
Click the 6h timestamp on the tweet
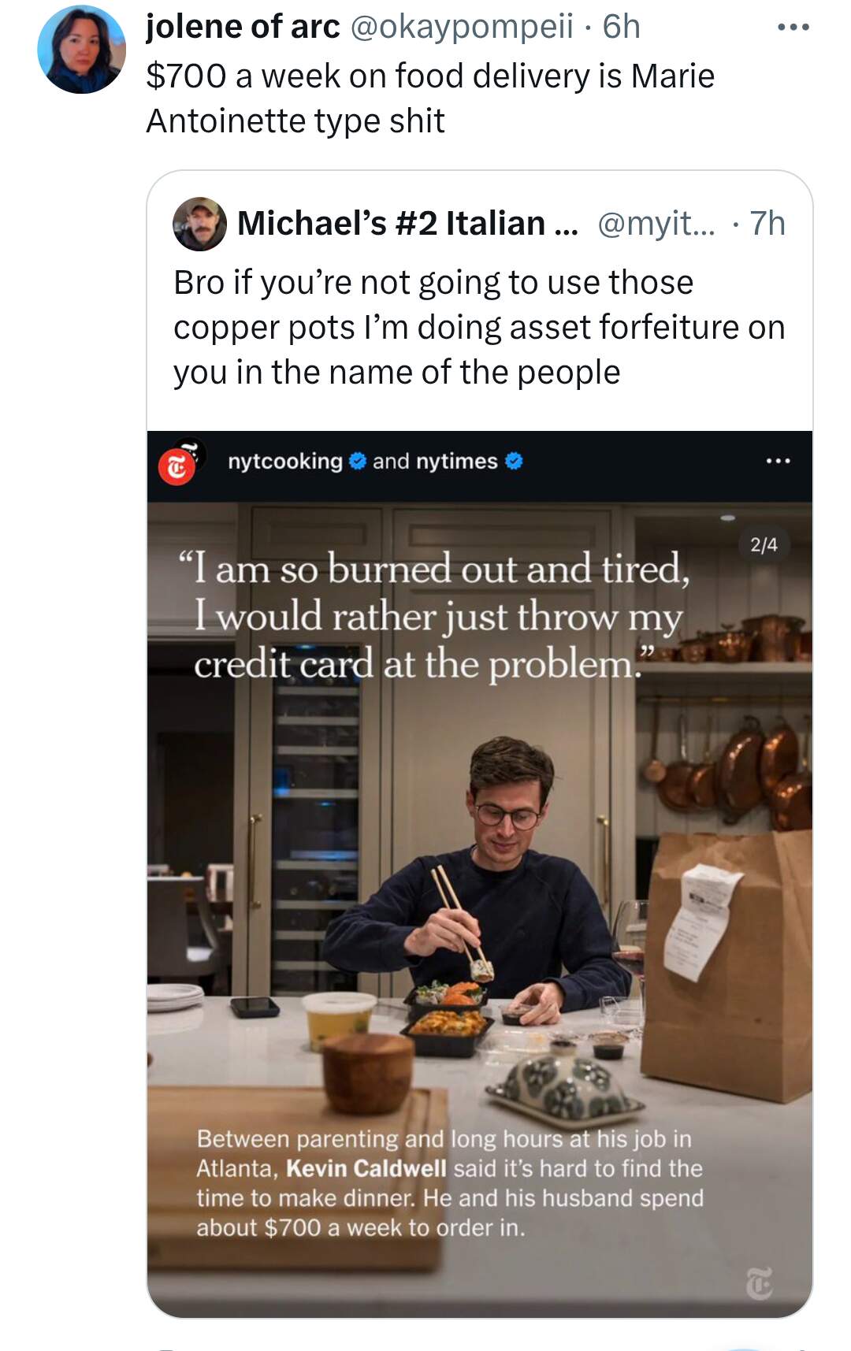(621, 27)
